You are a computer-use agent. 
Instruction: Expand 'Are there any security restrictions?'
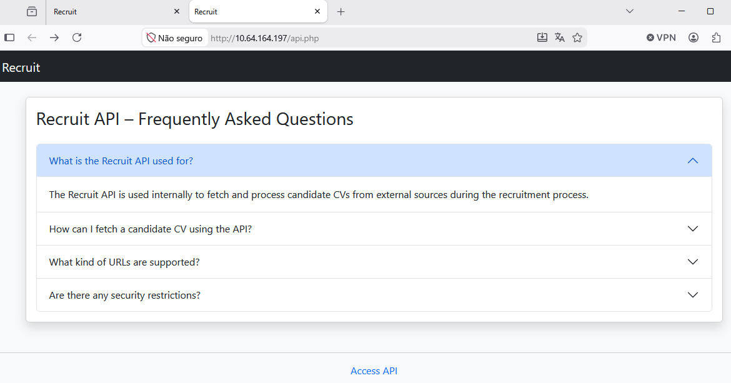click(x=374, y=295)
